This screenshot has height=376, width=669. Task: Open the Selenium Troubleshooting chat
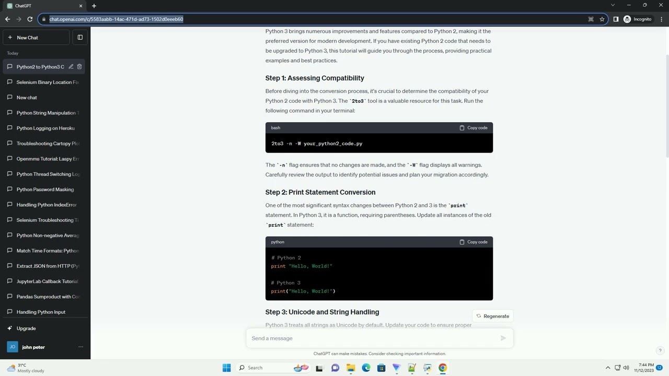pos(45,220)
